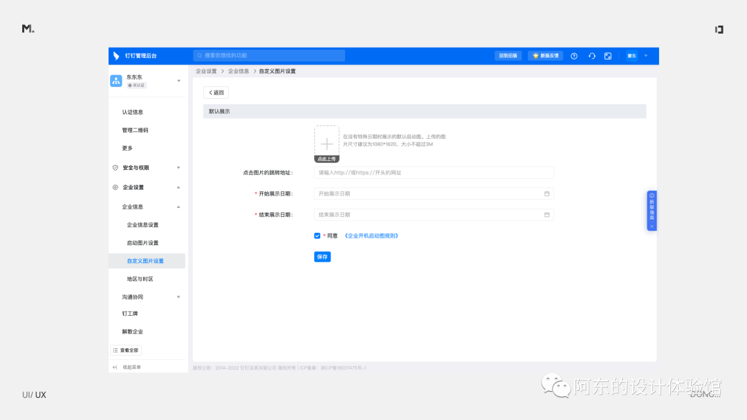Image resolution: width=747 pixels, height=420 pixels.
Task: Focus the top search field
Action: pyautogui.click(x=269, y=56)
